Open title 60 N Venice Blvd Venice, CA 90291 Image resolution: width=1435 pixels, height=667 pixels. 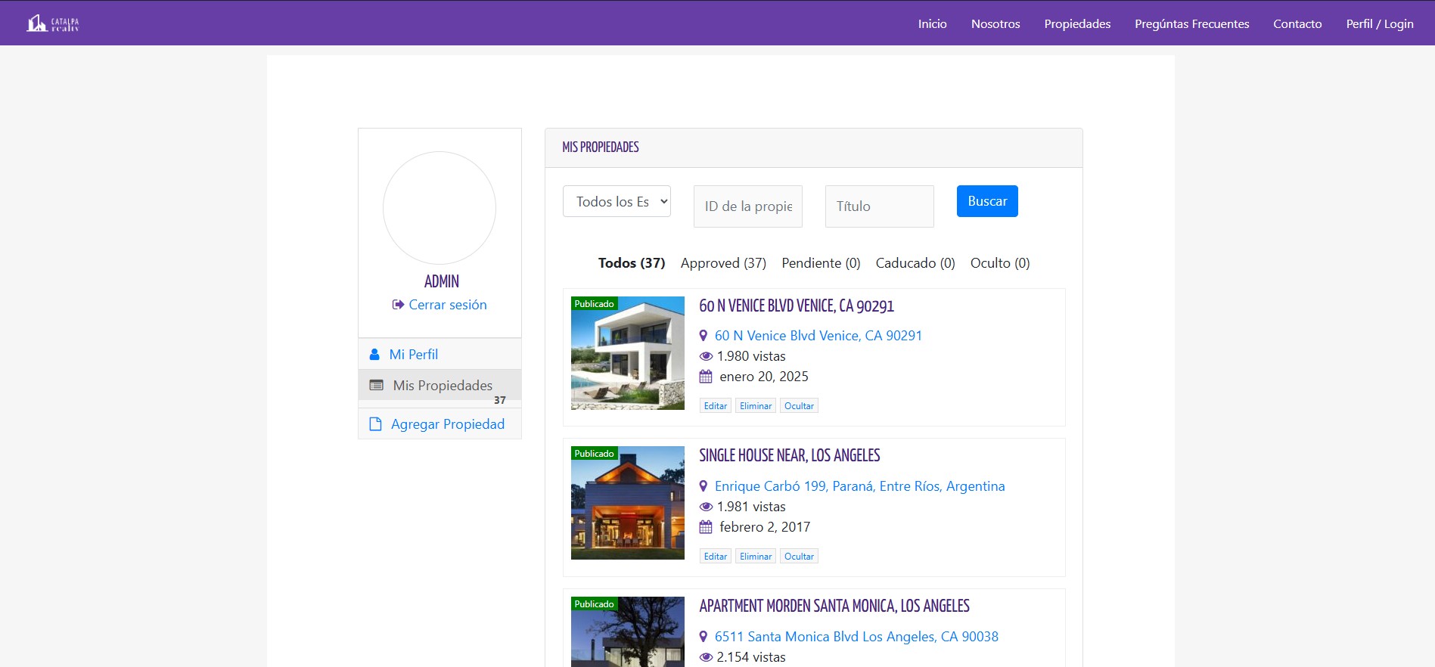tap(797, 306)
